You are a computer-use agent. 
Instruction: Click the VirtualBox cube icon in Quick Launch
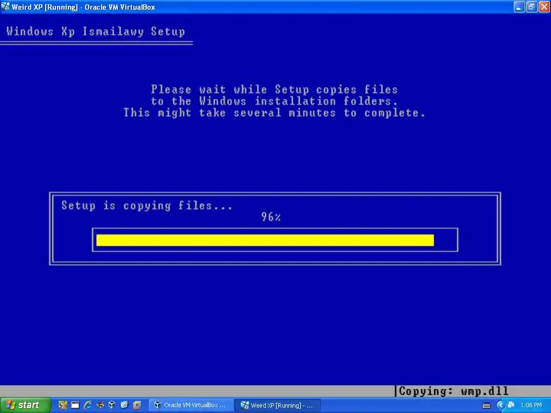(x=112, y=405)
